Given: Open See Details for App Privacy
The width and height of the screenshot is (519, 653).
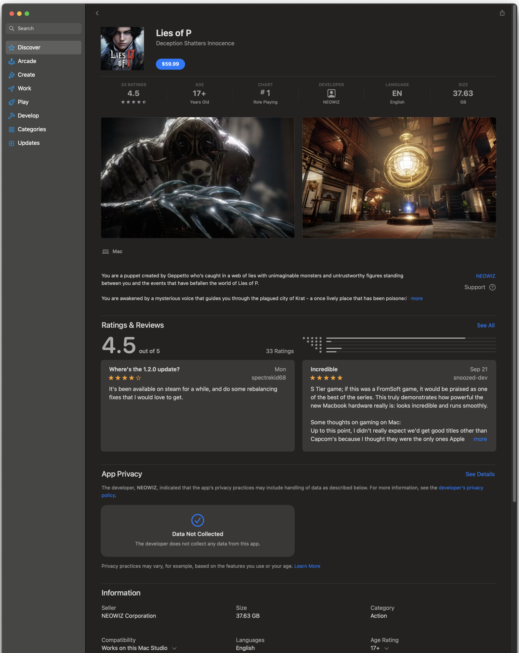Looking at the screenshot, I should tap(480, 474).
